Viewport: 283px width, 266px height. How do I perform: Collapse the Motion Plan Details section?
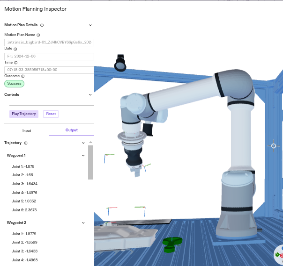pos(90,25)
